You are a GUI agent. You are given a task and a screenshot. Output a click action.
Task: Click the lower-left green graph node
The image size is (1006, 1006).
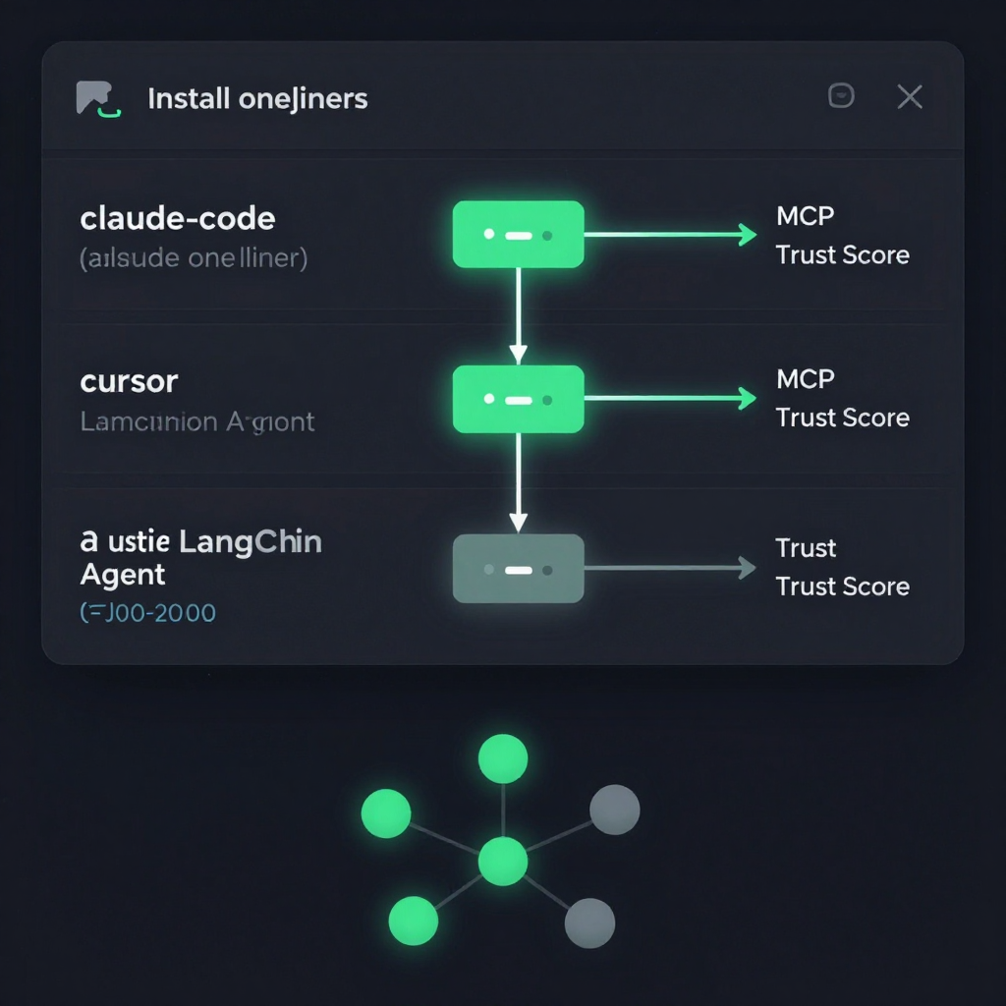(x=414, y=921)
